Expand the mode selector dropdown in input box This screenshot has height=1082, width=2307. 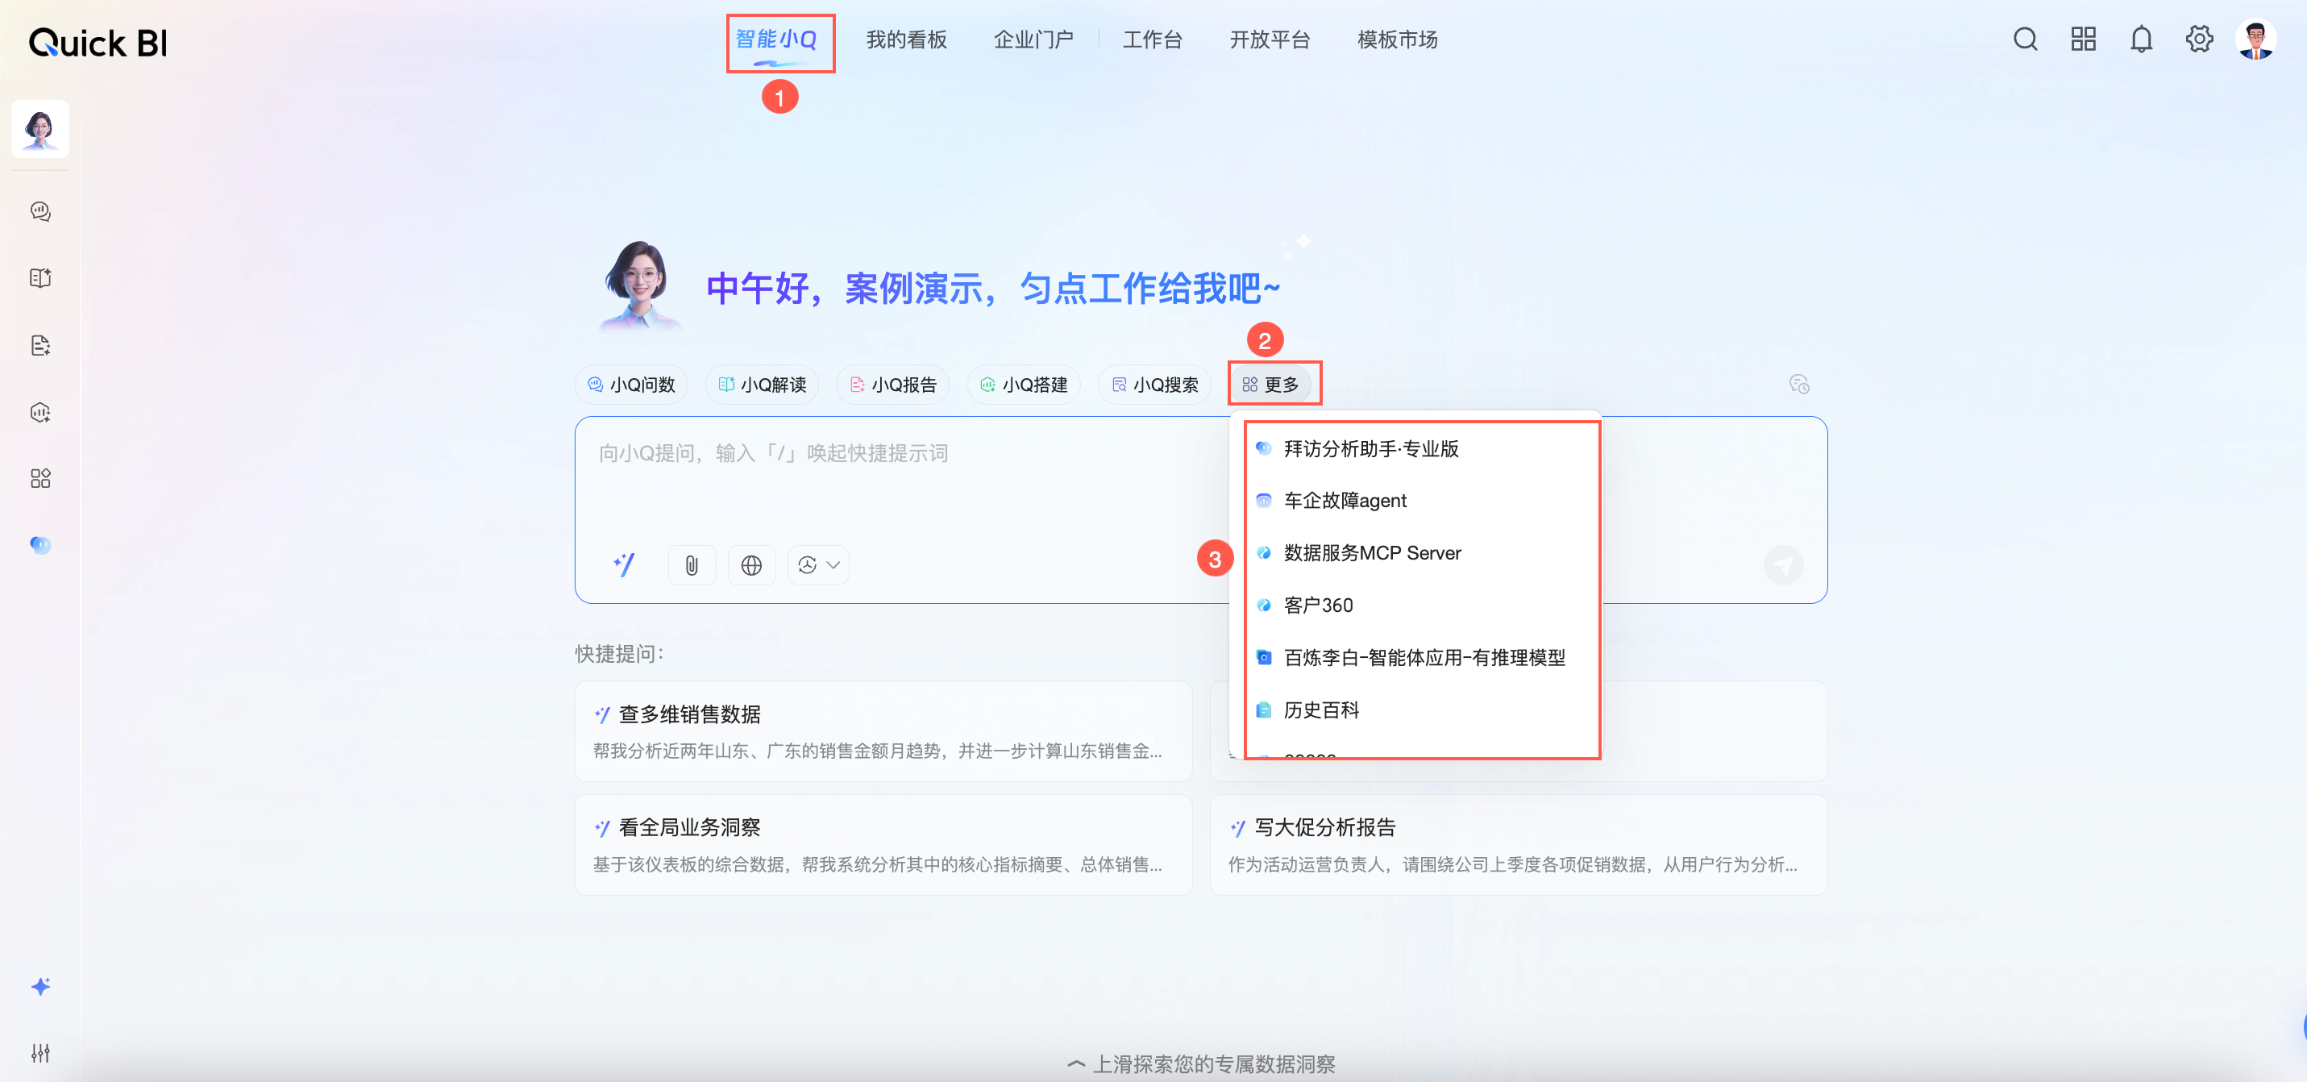pyautogui.click(x=818, y=565)
